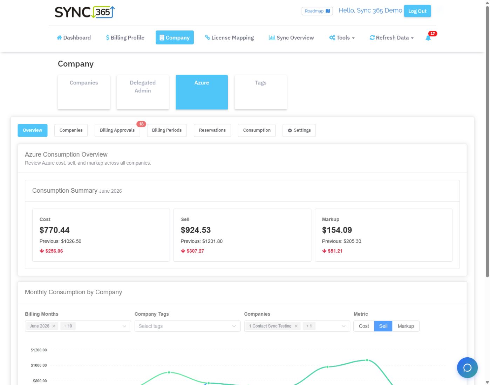Image resolution: width=490 pixels, height=385 pixels.
Task: Open the Reservations sub-tab
Action: coord(212,130)
